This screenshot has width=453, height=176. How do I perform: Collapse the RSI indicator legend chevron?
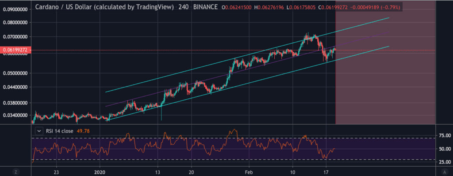[38, 131]
